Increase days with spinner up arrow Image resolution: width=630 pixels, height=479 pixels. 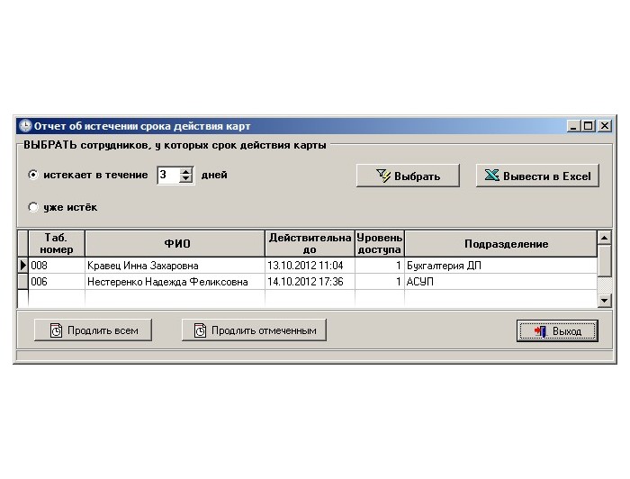(186, 172)
